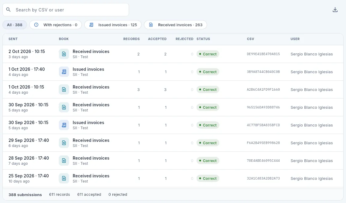Sort by the STATUS column header
This screenshot has height=203, width=346.
203,39
